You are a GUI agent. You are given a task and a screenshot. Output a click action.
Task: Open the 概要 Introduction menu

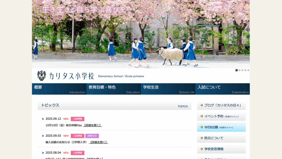[59, 89]
